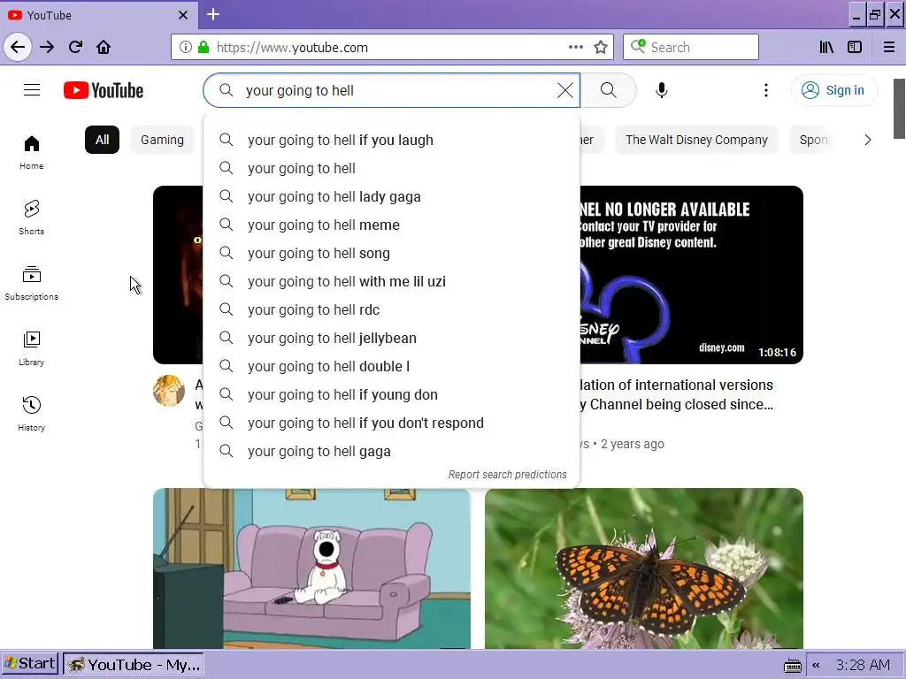Image resolution: width=906 pixels, height=679 pixels.
Task: Choose suggestion 'your going to hell lady gaga'
Action: [391, 196]
